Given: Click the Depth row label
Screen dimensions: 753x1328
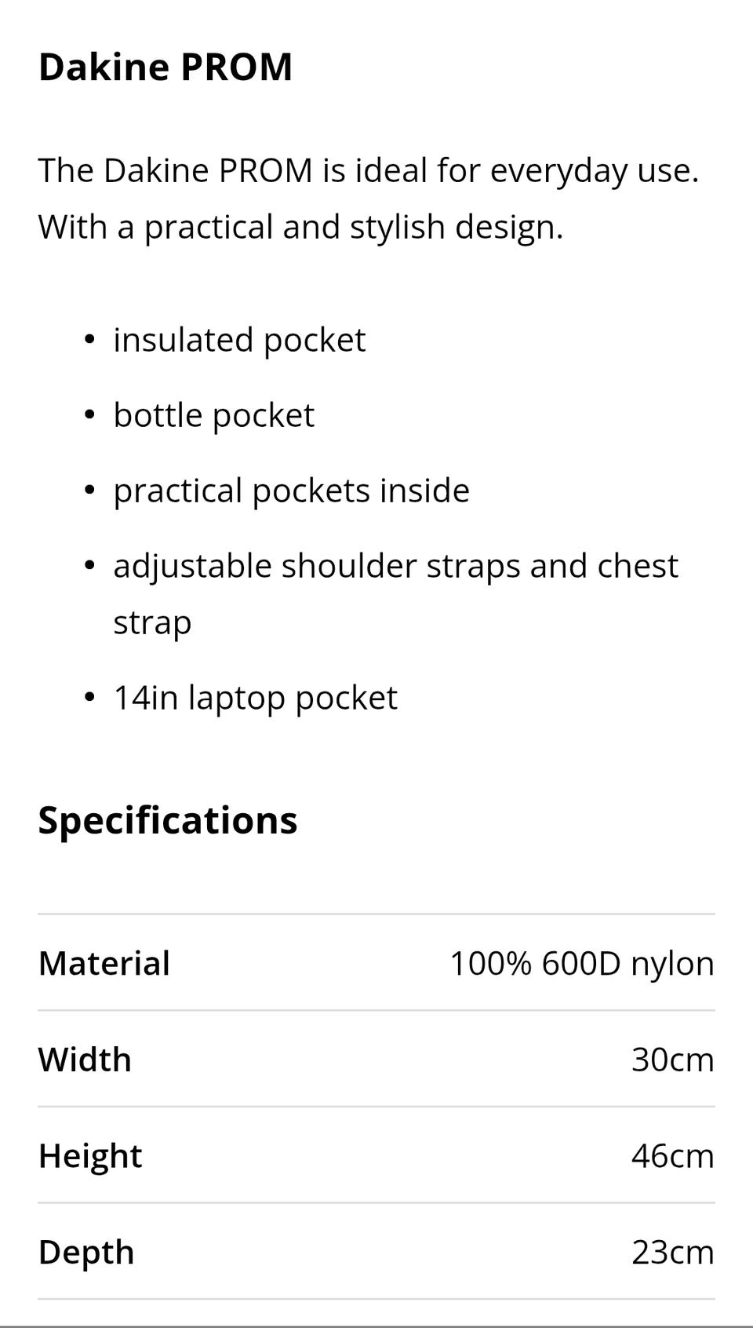Looking at the screenshot, I should [86, 1253].
